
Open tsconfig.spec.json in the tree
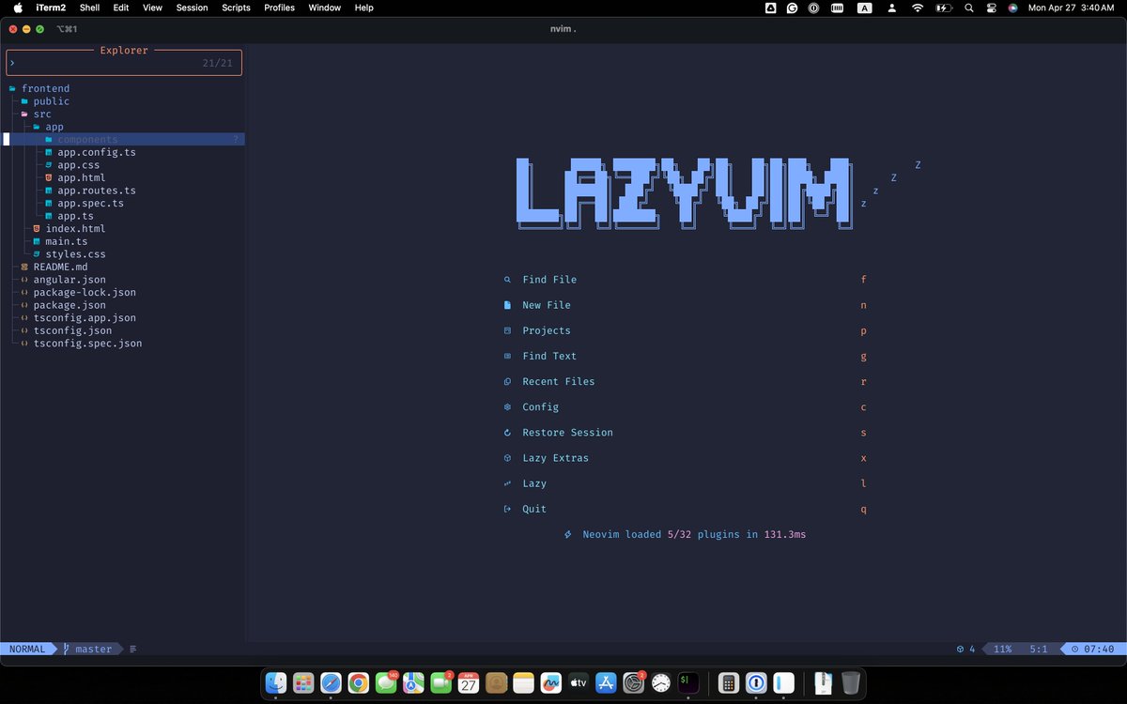[x=87, y=344]
